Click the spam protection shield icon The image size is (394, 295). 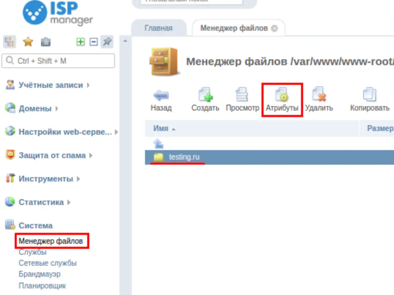click(x=10, y=155)
